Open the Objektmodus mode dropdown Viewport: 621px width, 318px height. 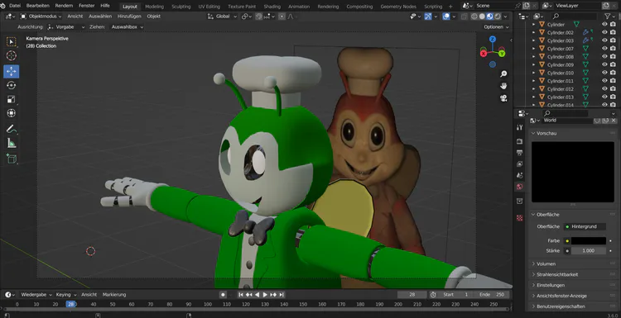(41, 17)
